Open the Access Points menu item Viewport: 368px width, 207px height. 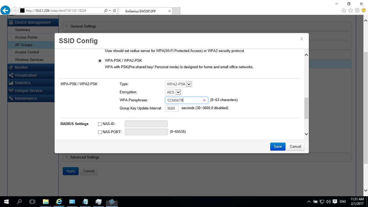coord(33,37)
